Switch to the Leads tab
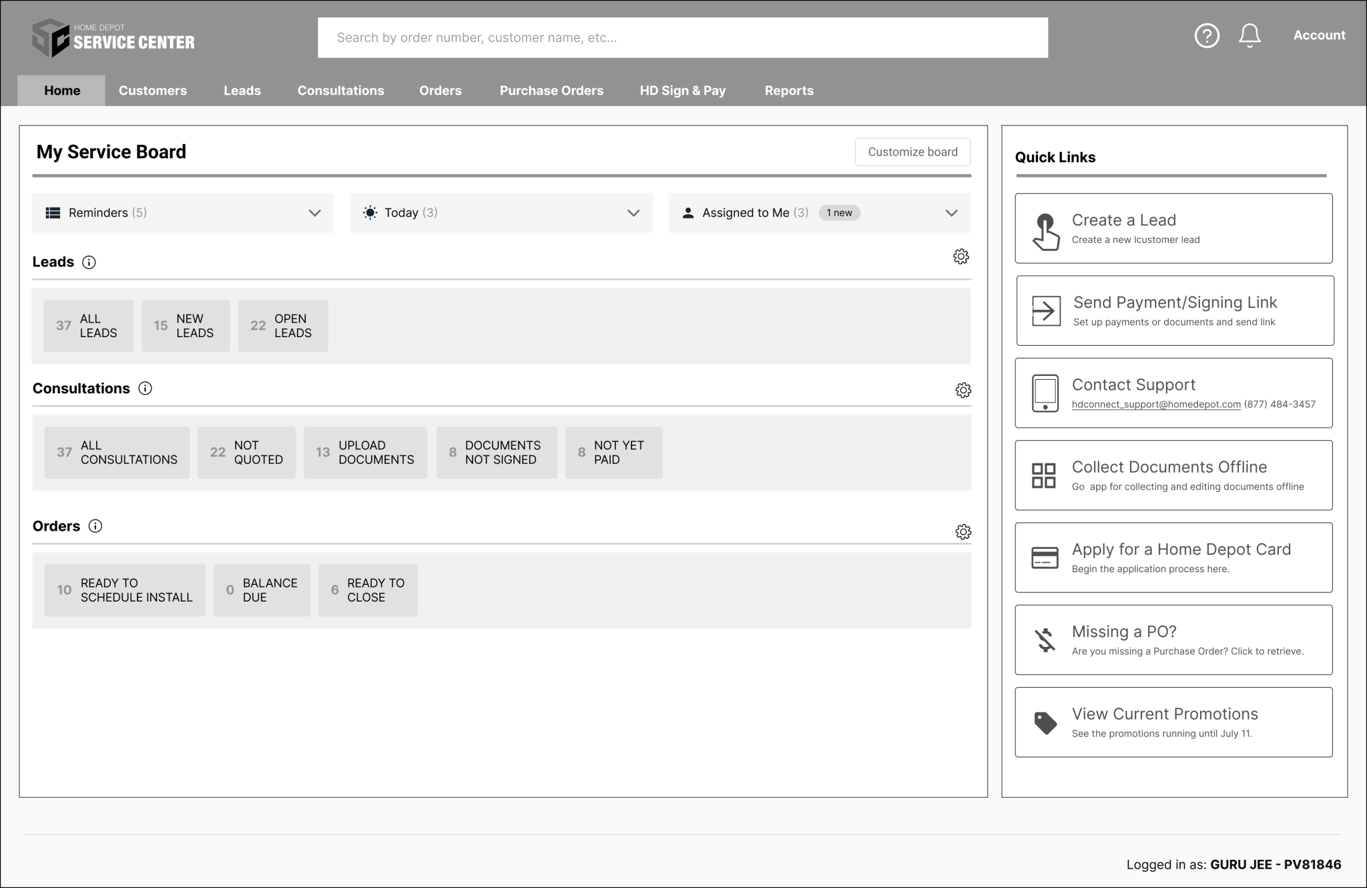Viewport: 1367px width, 888px height. 242,91
